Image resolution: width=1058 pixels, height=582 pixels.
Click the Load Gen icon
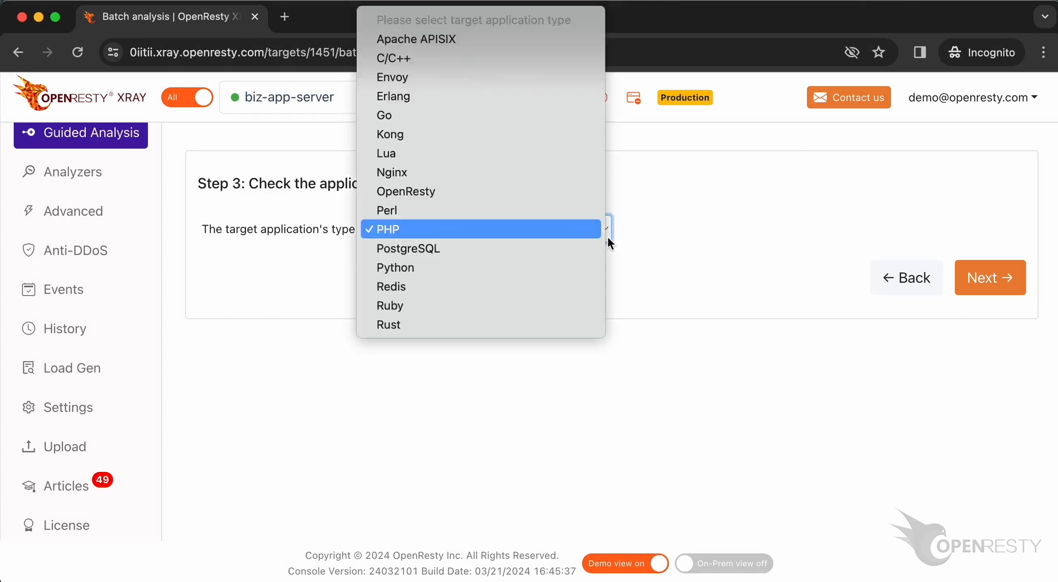(28, 368)
